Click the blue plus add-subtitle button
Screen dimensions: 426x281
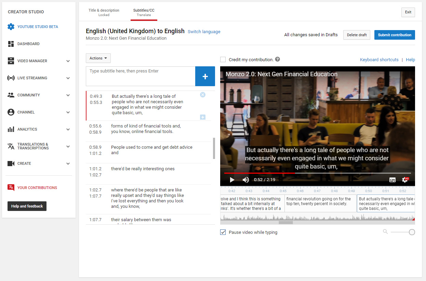pos(205,77)
